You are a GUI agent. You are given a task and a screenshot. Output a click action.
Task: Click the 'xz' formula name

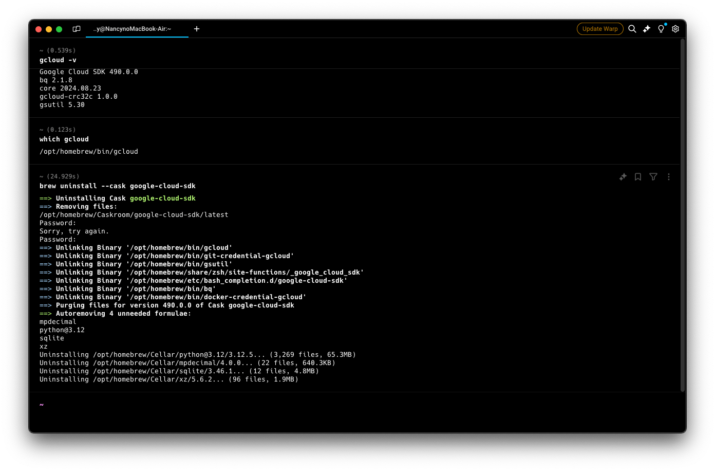[44, 347]
